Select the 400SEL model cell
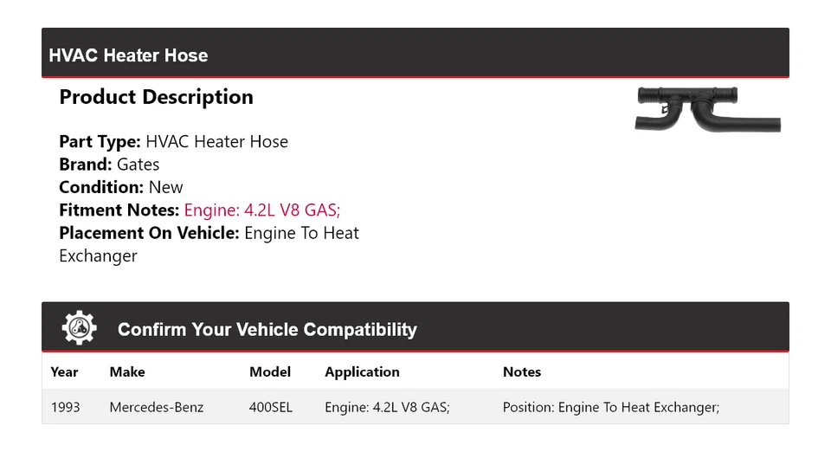 click(271, 406)
